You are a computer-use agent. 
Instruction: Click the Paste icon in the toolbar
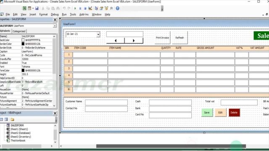point(53,8)
